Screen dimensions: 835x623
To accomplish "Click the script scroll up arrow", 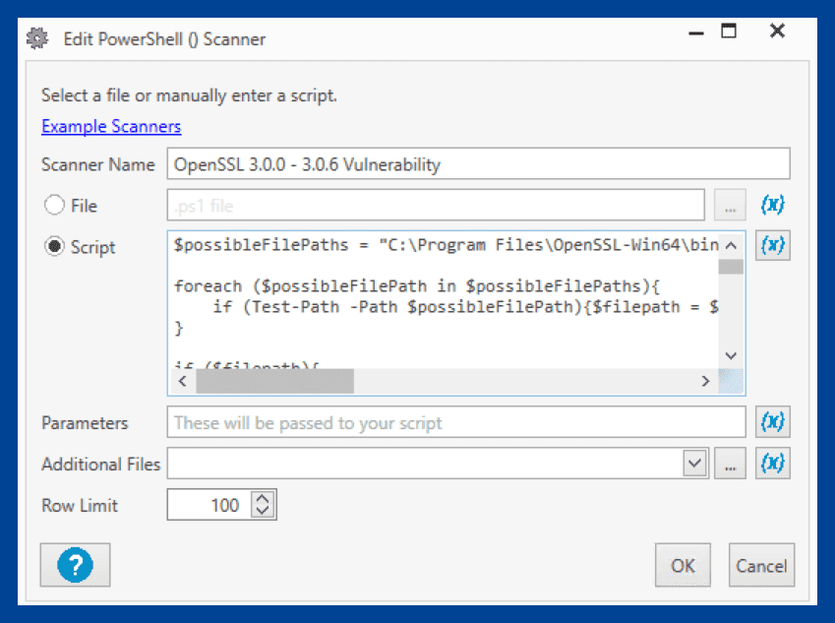I will (731, 246).
